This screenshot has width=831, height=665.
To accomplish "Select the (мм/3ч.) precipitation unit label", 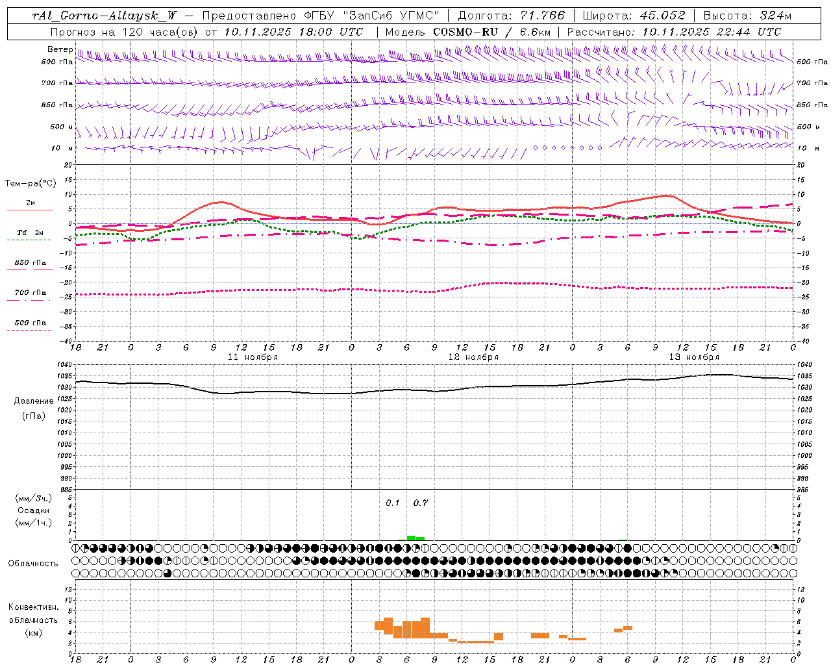I will pyautogui.click(x=34, y=498).
